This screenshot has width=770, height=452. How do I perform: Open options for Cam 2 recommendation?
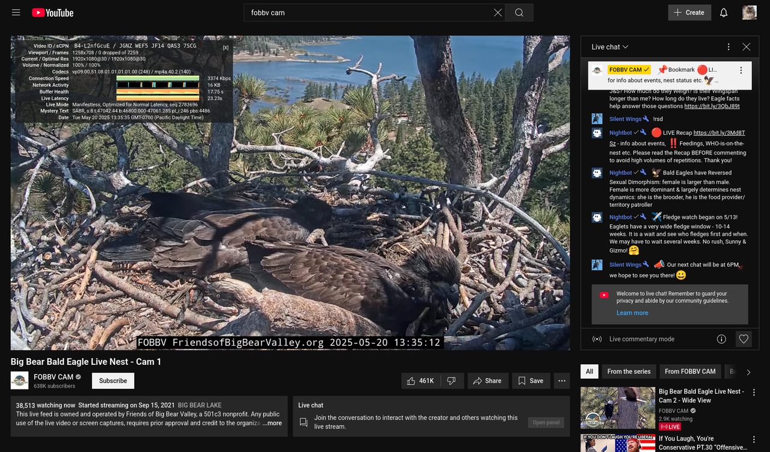(x=754, y=392)
